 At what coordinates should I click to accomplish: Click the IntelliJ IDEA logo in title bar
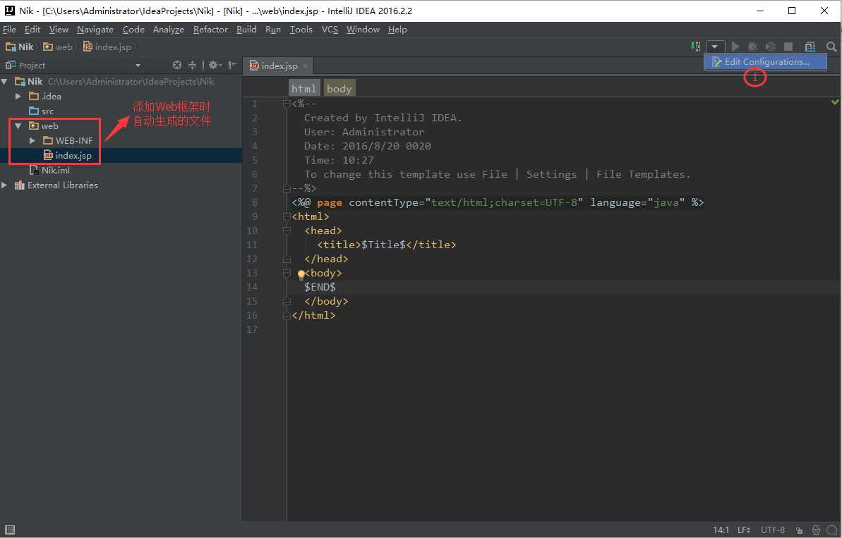pos(10,10)
